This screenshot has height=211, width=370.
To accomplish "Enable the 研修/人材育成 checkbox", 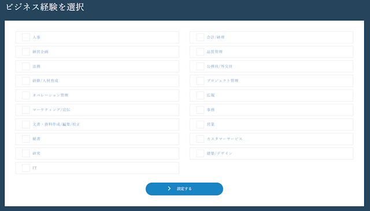I will coord(26,81).
